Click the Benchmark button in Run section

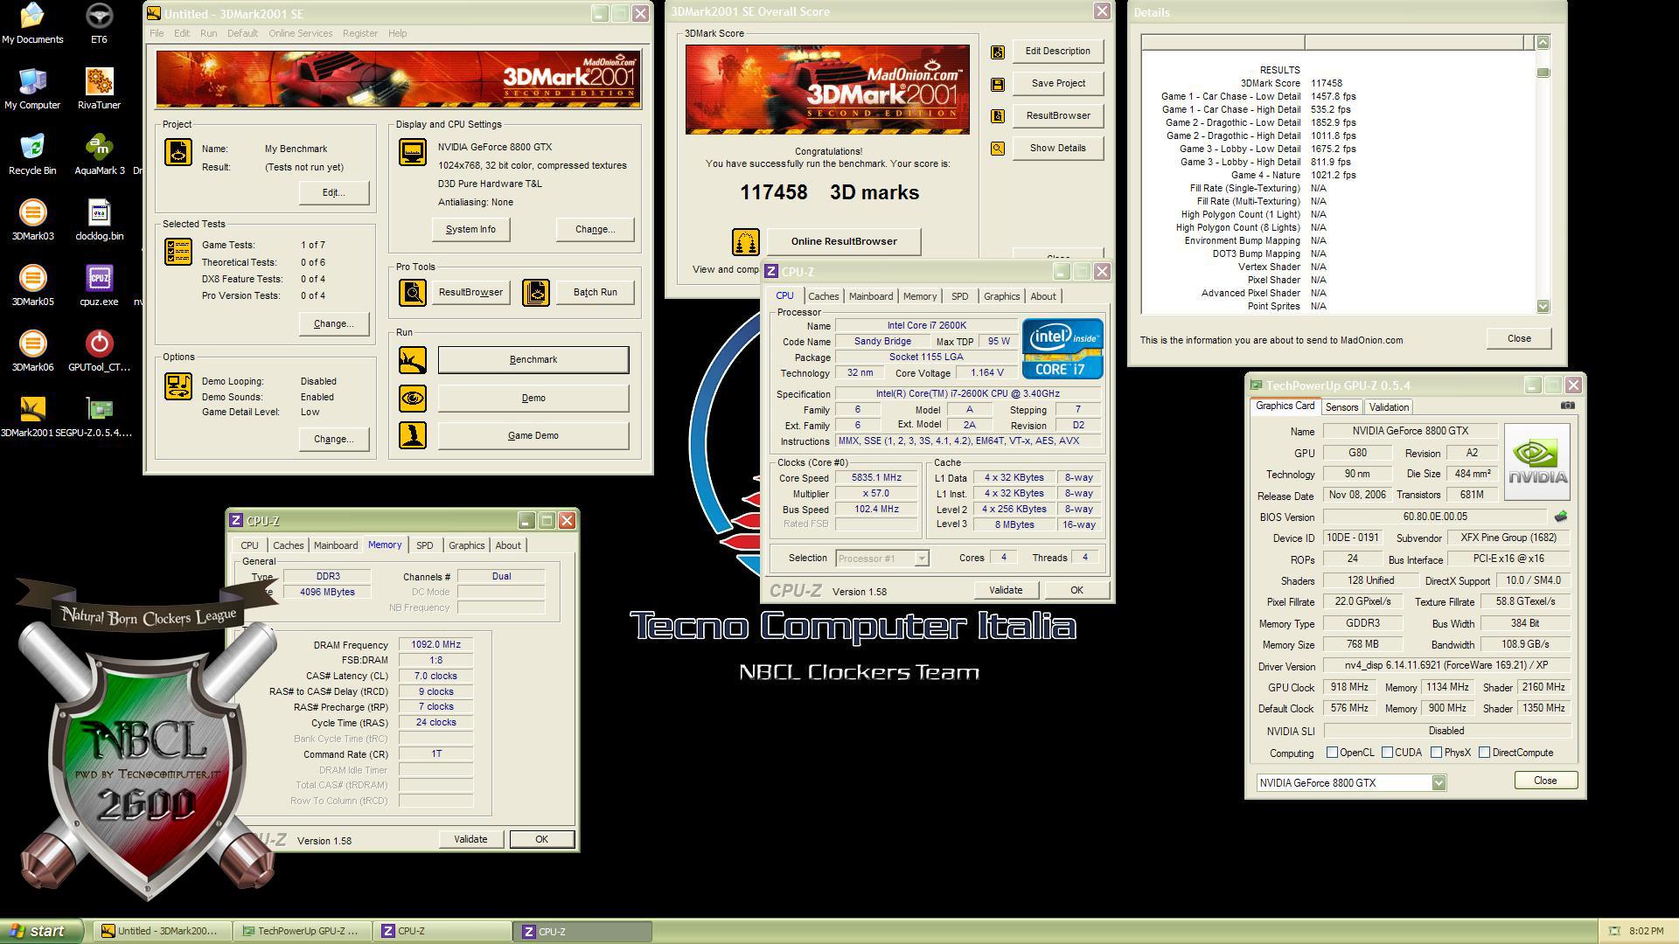pyautogui.click(x=533, y=359)
